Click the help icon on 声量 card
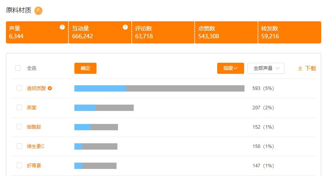Screen dimensions: 326x180 [x=62, y=27]
